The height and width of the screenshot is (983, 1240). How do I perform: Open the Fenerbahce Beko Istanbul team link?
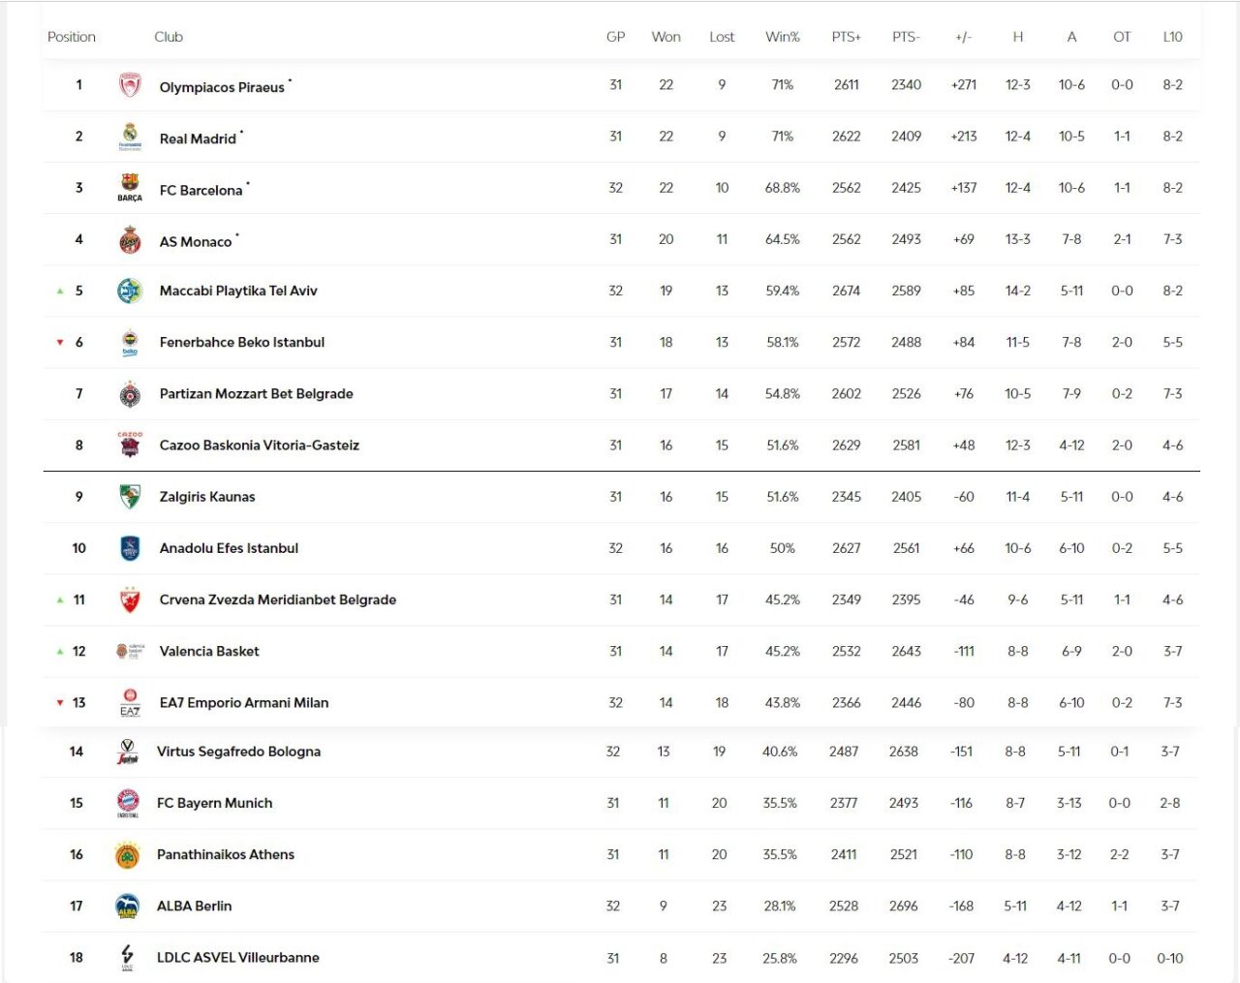[242, 342]
